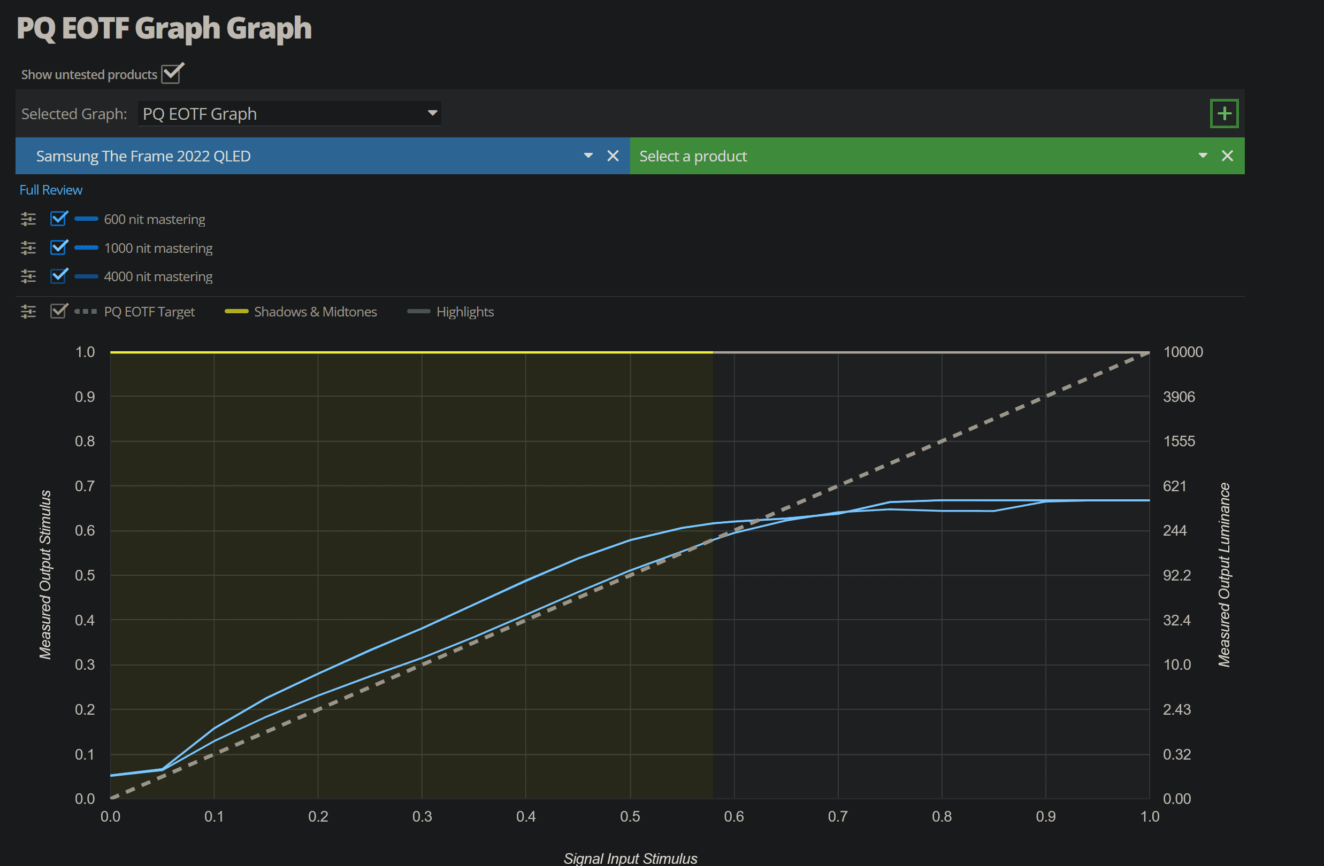The height and width of the screenshot is (866, 1324).
Task: Open settings sliders icon for 1000 nit mastering
Action: (28, 248)
